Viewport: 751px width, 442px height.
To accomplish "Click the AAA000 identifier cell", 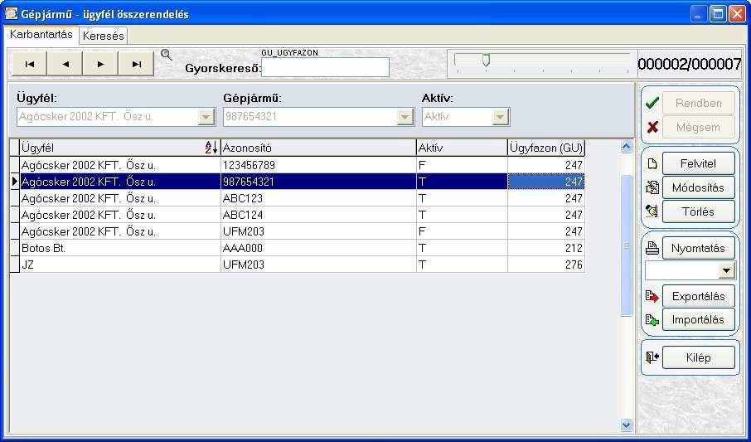I will click(x=318, y=248).
